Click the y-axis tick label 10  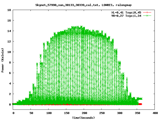click(9, 52)
